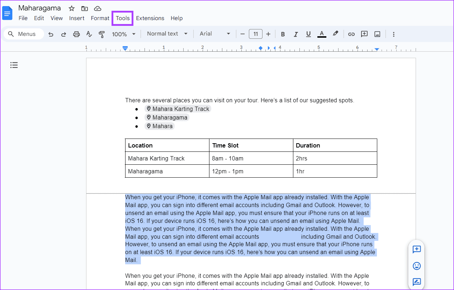Run the spelling and grammar check icon
Image resolution: width=454 pixels, height=290 pixels.
[89, 34]
